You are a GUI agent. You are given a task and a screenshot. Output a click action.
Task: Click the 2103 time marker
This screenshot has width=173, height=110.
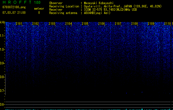click(52, 23)
